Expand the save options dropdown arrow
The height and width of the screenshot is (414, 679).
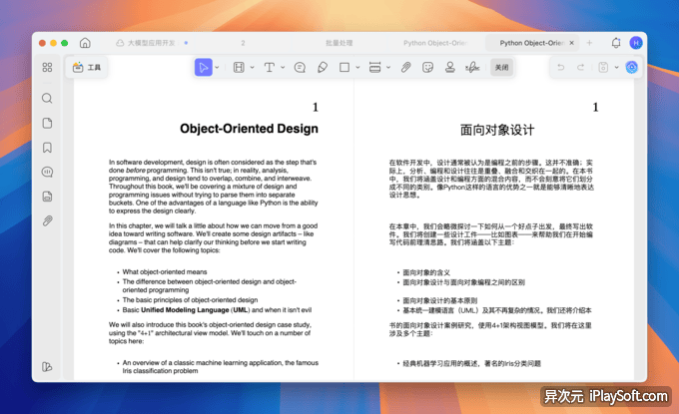[616, 67]
